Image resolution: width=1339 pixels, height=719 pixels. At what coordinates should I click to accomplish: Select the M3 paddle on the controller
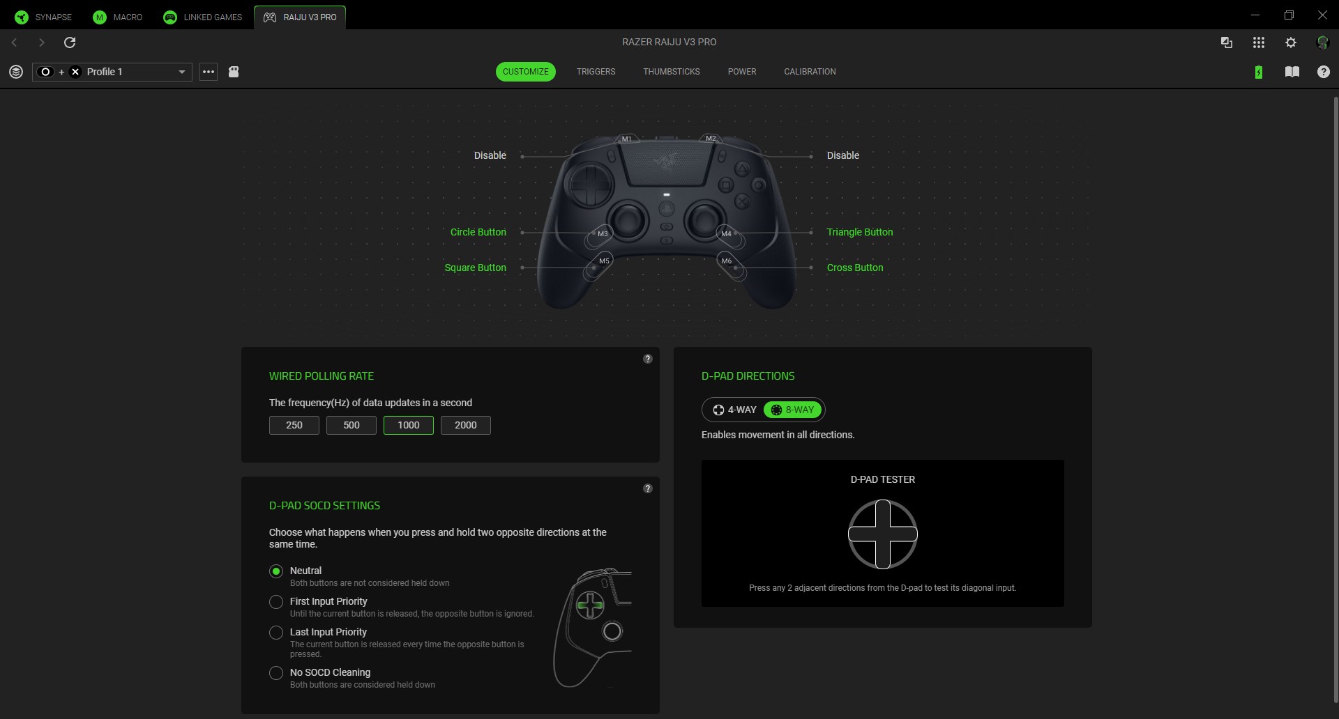point(603,233)
